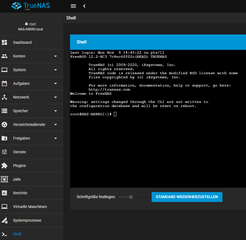Click the Netzwerk network icon

click(x=4, y=97)
